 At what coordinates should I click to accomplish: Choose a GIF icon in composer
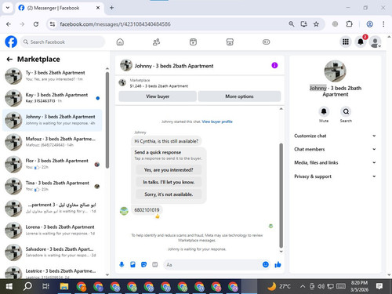155,265
